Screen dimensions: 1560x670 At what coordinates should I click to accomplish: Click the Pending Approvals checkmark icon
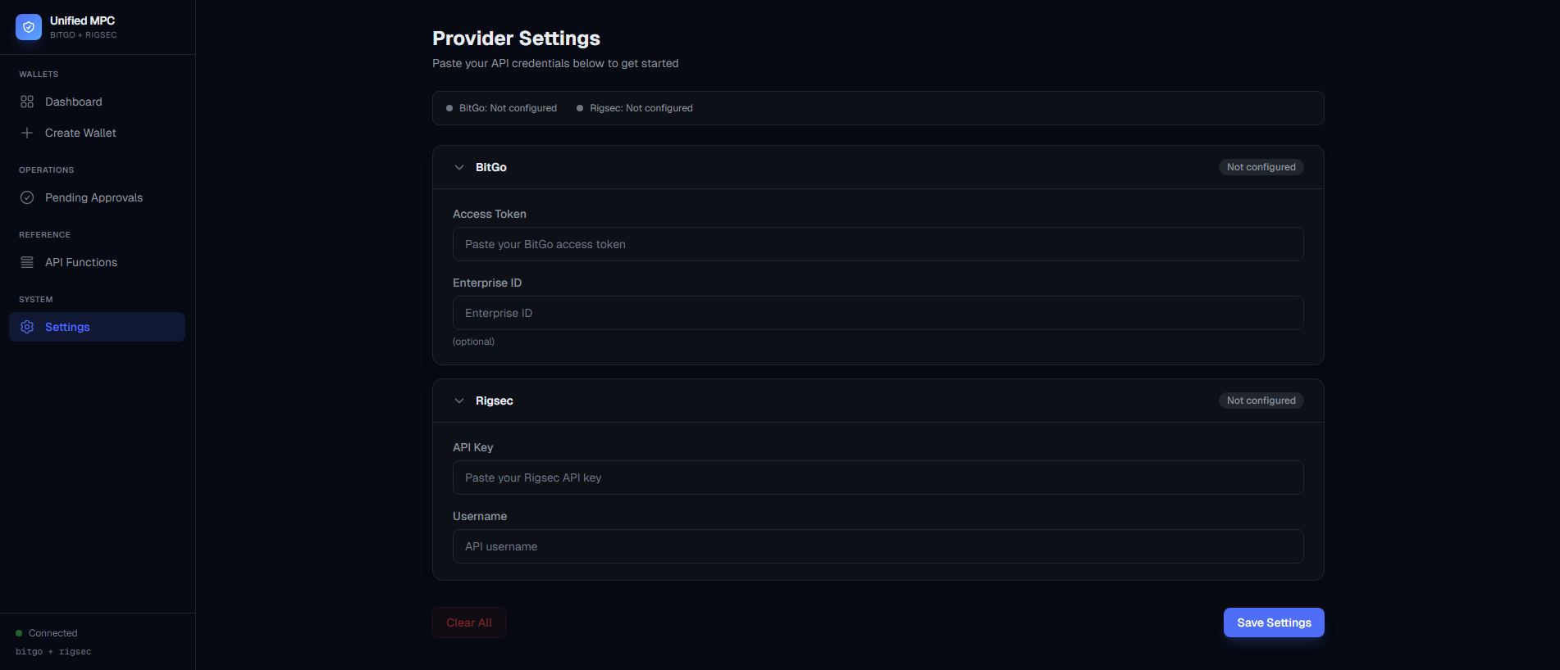(27, 197)
